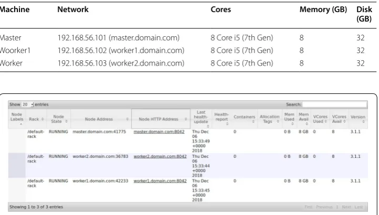Sort table by Rack column
Screen dimensions: 379x215
click(x=36, y=119)
